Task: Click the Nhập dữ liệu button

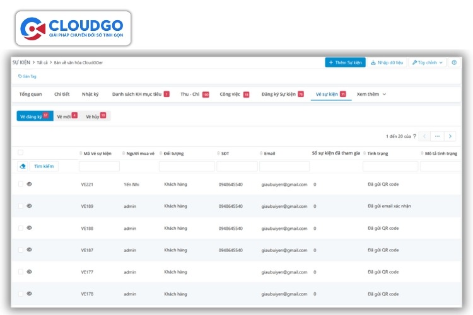Action: click(387, 63)
